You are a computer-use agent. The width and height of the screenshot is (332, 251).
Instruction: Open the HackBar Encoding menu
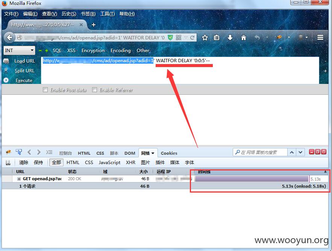pos(121,51)
